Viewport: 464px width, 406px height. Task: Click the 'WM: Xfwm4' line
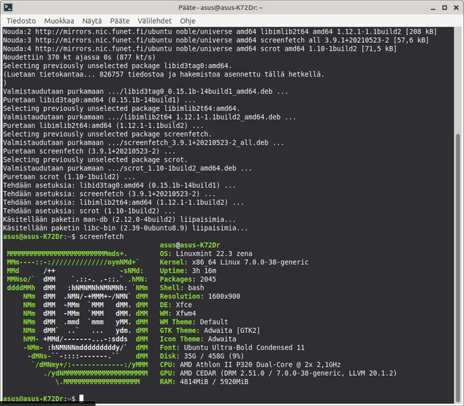point(178,313)
